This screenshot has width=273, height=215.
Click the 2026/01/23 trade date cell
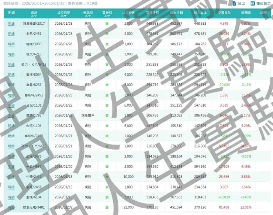63,95
